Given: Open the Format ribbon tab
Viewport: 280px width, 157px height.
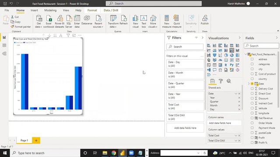Looking at the screenshot, I should click(x=92, y=10).
